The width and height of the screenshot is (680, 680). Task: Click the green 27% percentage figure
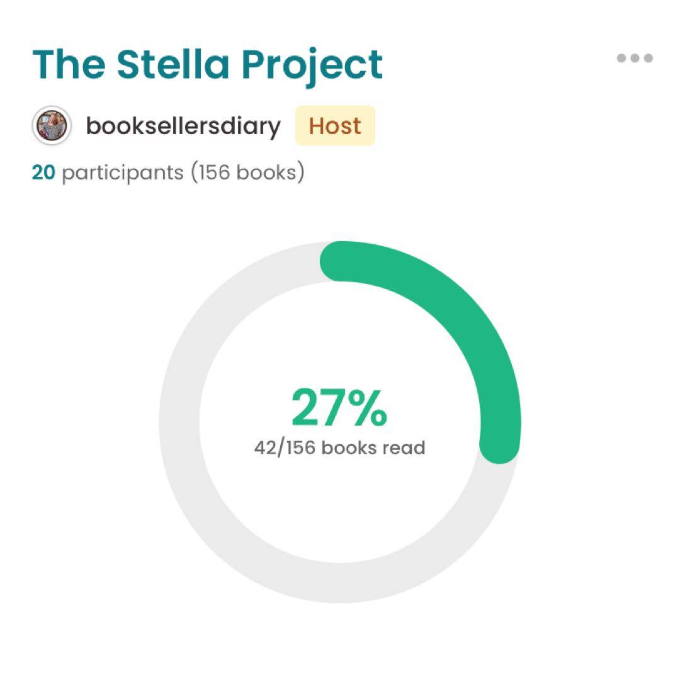point(339,409)
